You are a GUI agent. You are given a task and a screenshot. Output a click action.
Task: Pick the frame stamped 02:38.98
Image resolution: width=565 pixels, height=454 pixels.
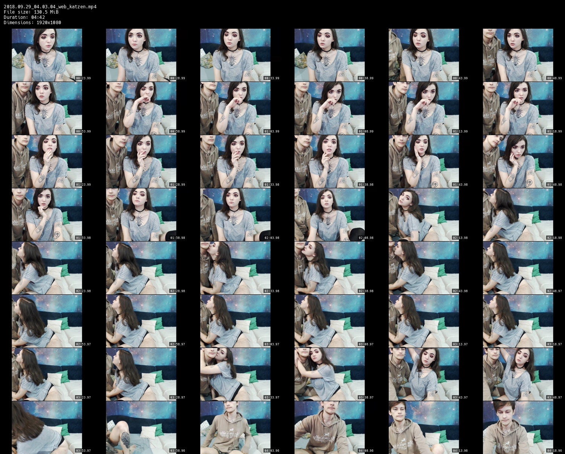point(330,268)
